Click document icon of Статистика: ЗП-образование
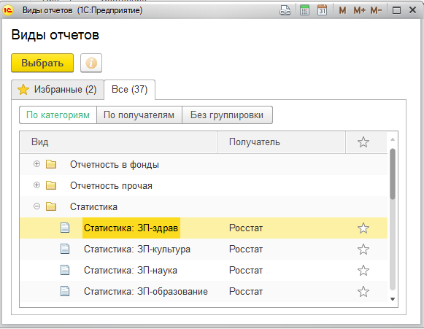Viewport: 424px width, 329px height. pos(65,291)
